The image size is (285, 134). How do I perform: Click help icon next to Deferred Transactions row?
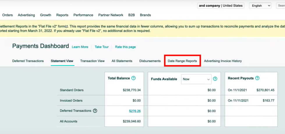tap(95, 111)
